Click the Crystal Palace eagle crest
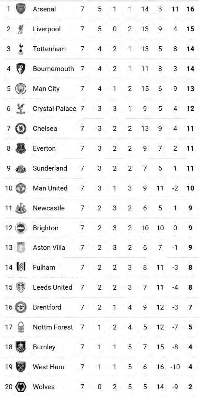This screenshot has height=397, width=199. [21, 109]
